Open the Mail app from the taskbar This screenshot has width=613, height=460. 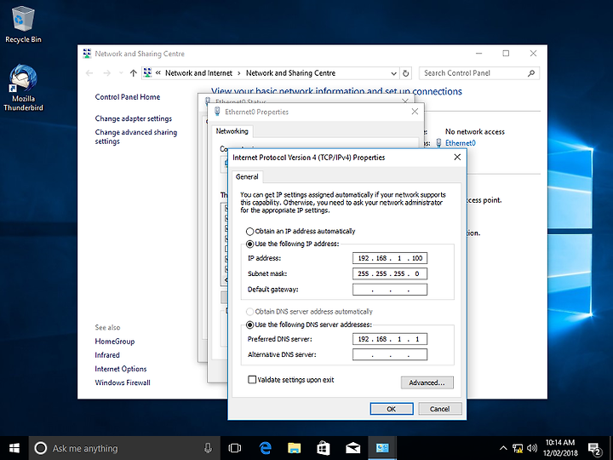pos(352,448)
